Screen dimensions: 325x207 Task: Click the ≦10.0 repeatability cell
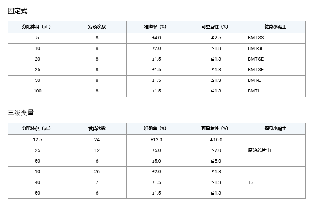click(x=216, y=140)
